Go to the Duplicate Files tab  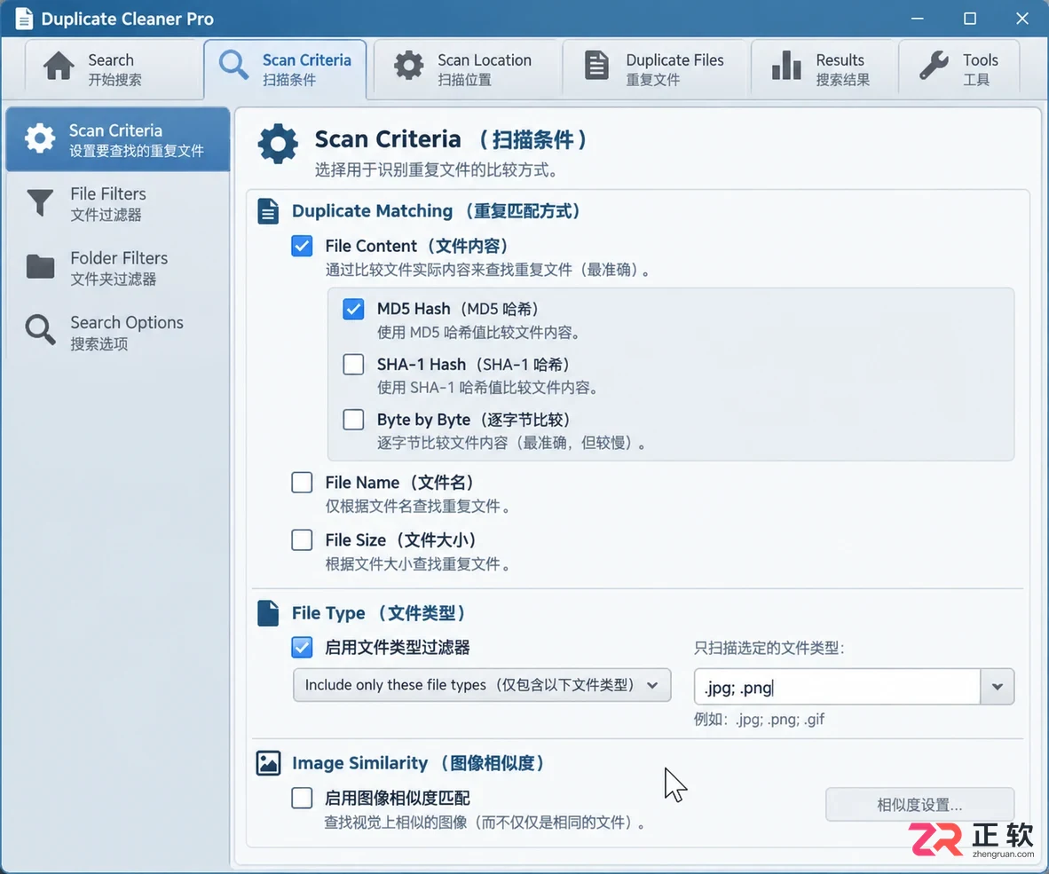(x=656, y=69)
